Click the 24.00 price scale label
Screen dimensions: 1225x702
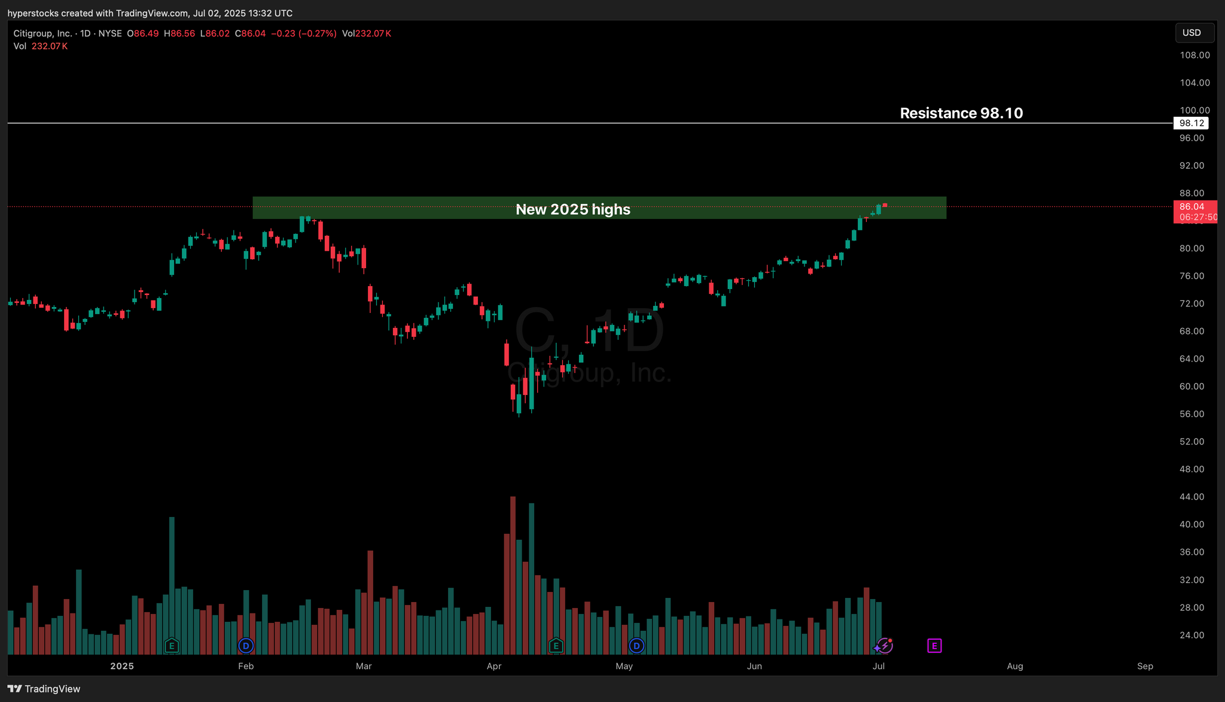[1192, 635]
